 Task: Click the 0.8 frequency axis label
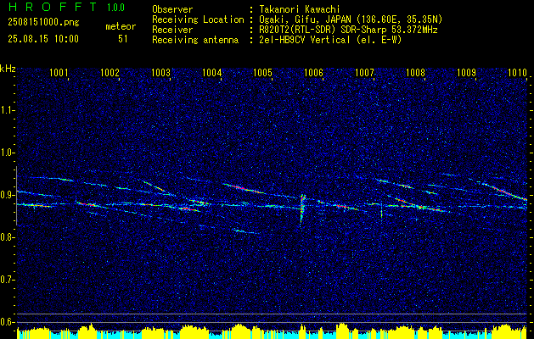pyautogui.click(x=7, y=237)
